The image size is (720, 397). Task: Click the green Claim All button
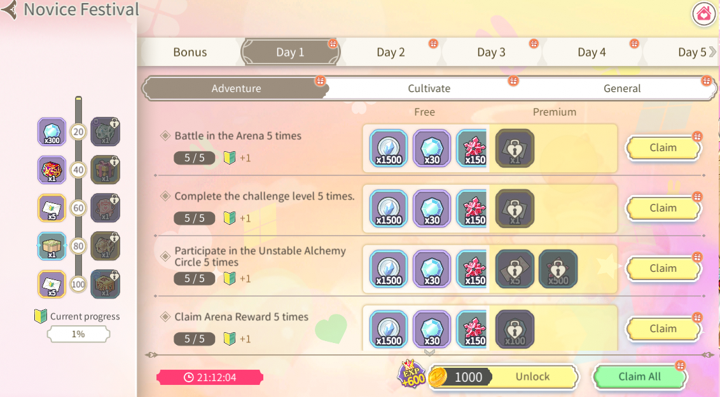(639, 377)
